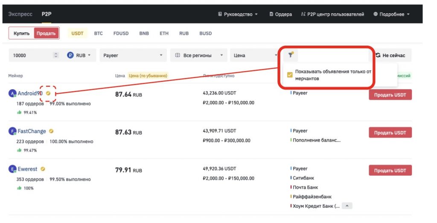Click Android90 merchant verified badge
The image size is (437, 223).
(48, 93)
